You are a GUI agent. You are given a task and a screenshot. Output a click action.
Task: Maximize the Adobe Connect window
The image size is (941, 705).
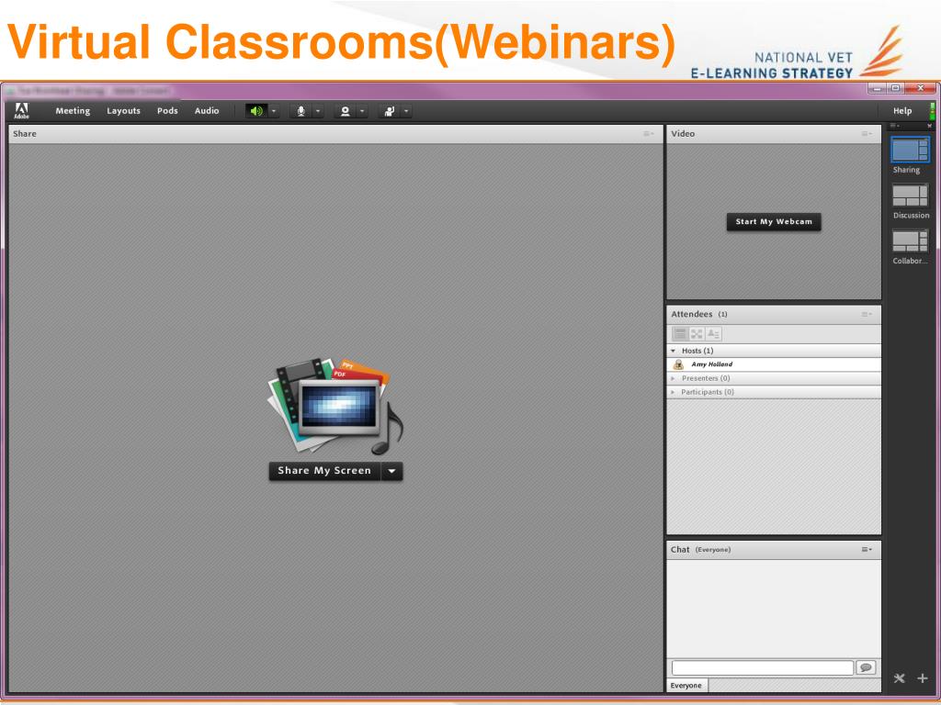click(895, 88)
